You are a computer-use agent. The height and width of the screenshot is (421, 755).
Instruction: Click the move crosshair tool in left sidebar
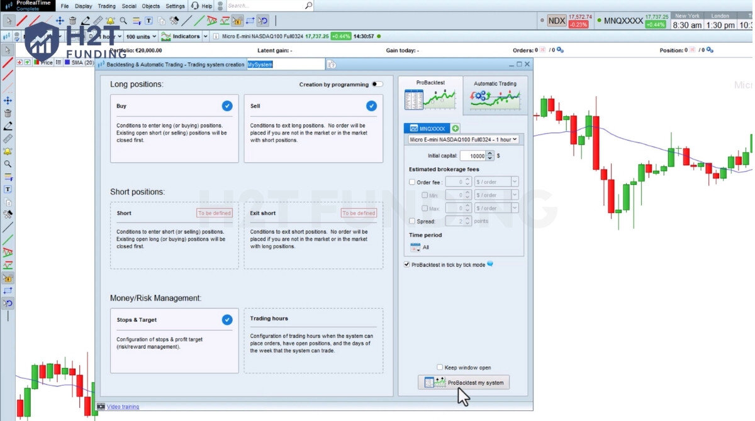click(8, 101)
